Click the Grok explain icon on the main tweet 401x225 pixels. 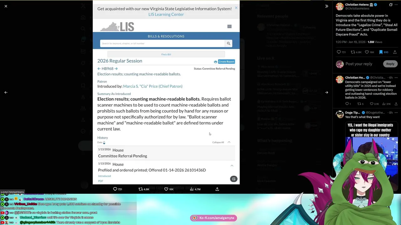pyautogui.click(x=391, y=5)
